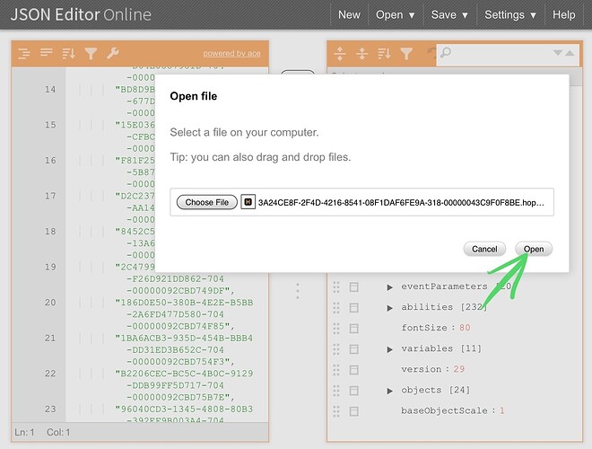Select the version value 29
This screenshot has width=592, height=449.
pyautogui.click(x=458, y=369)
